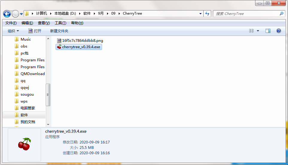Screen dimensions: 288x165
Task: Select 9月 in the address breadcrumb
Action: [101, 13]
